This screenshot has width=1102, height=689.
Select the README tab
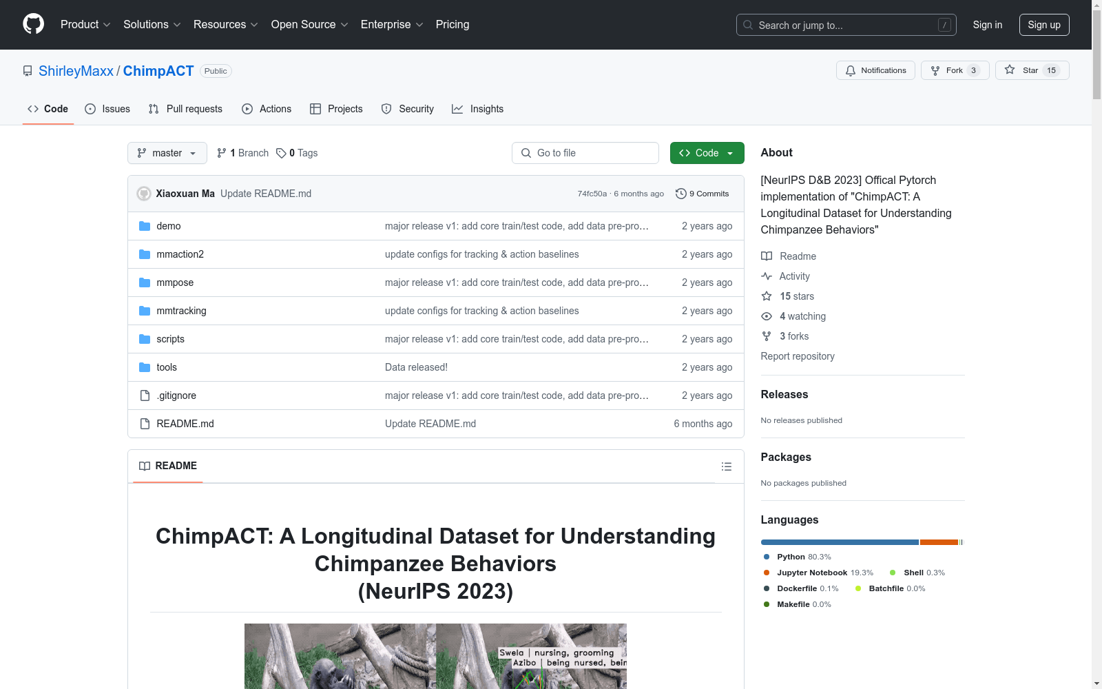point(168,466)
